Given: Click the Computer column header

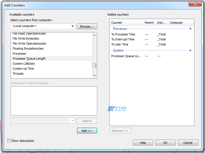Looking at the screenshot, I should [x=176, y=23].
